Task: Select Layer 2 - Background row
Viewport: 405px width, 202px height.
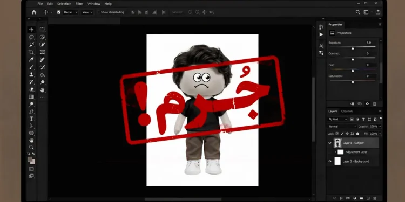Action: [x=353, y=161]
